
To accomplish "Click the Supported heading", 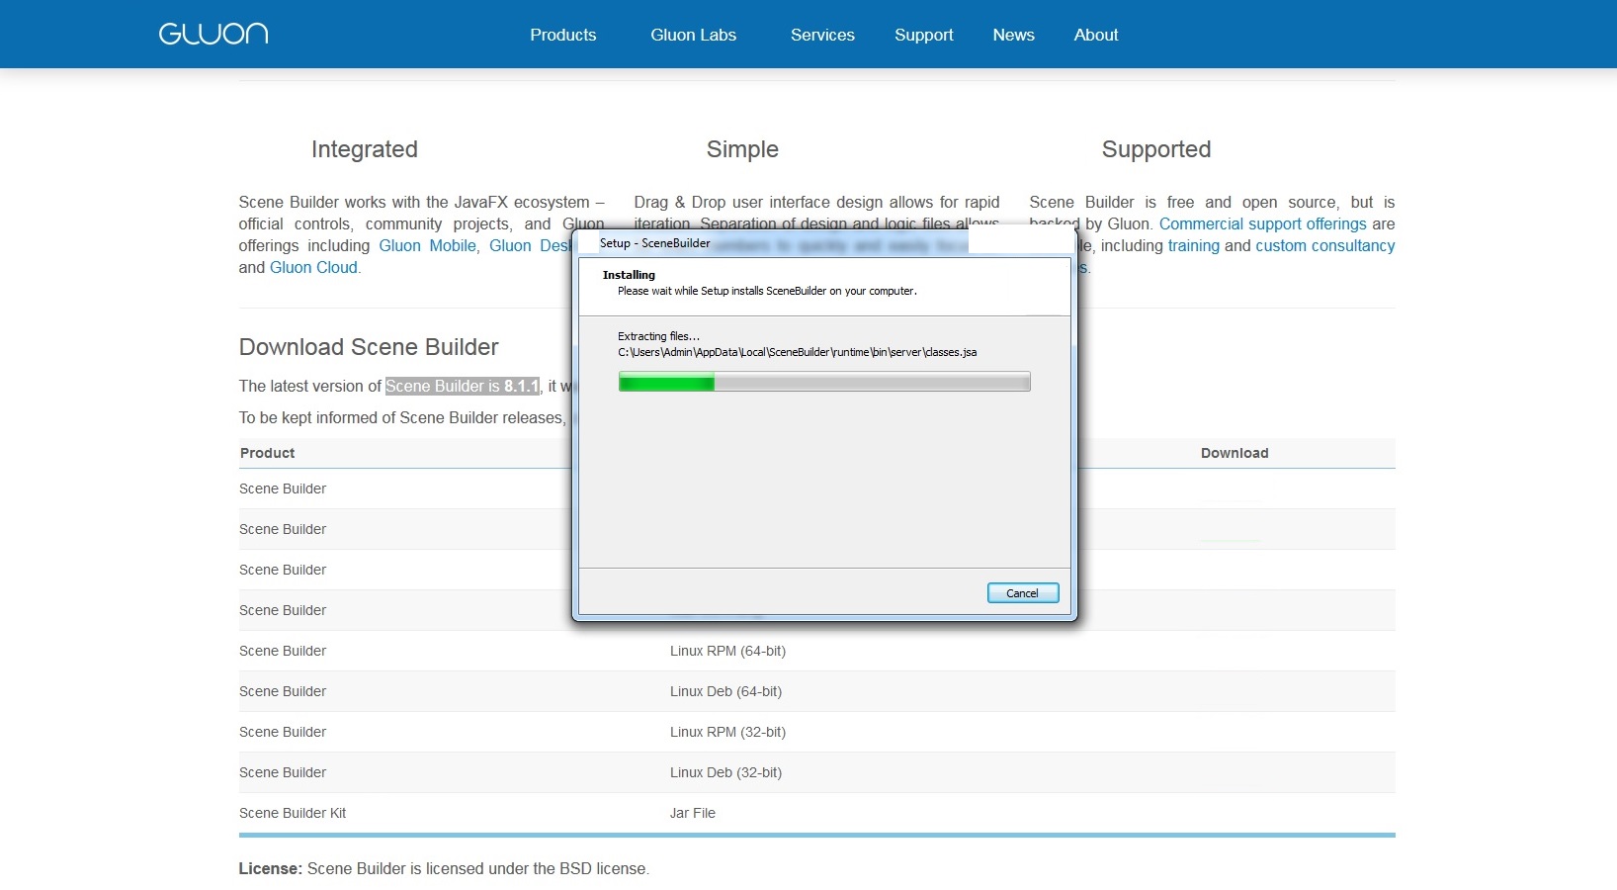I will (x=1156, y=149).
